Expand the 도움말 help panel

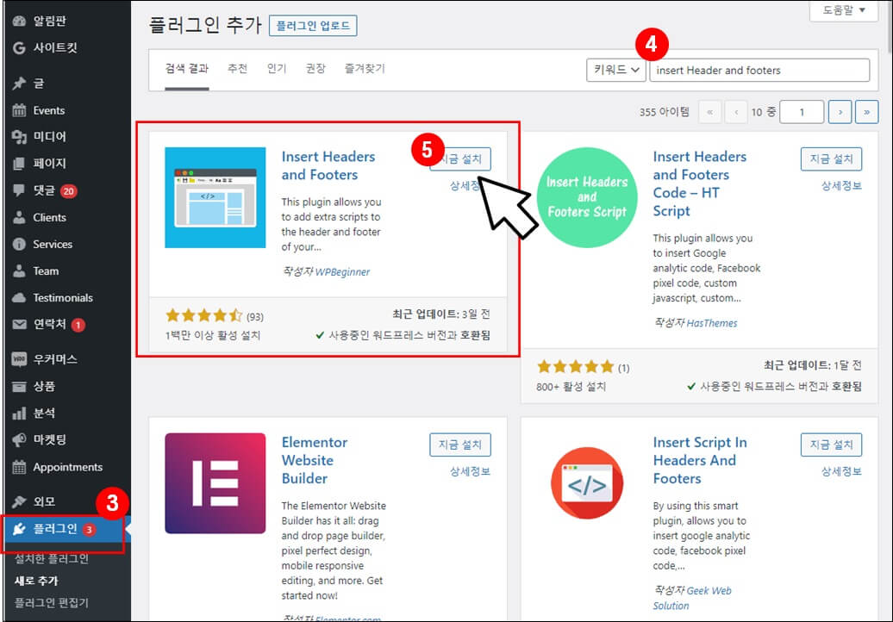click(844, 10)
